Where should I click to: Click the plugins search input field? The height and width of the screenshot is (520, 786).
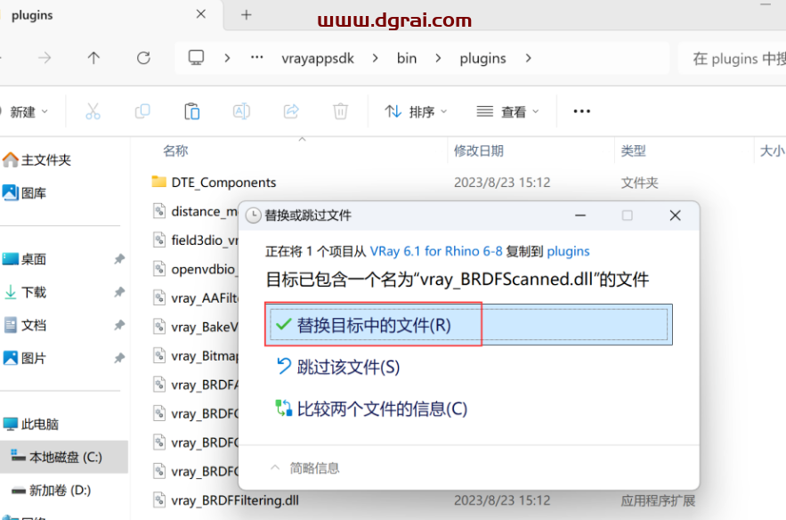pyautogui.click(x=748, y=58)
